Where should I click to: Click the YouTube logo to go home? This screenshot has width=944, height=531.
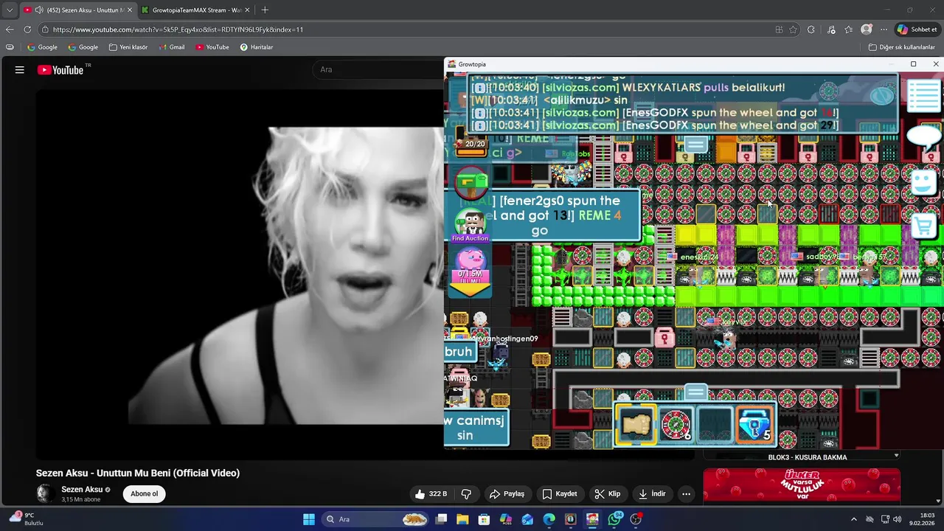62,70
